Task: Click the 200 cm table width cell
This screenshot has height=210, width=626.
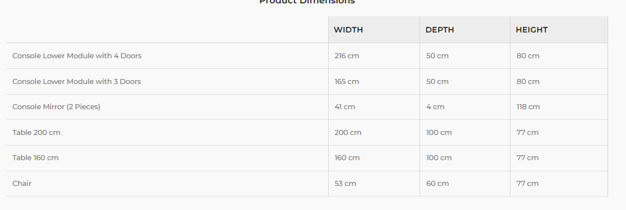Action: click(374, 132)
